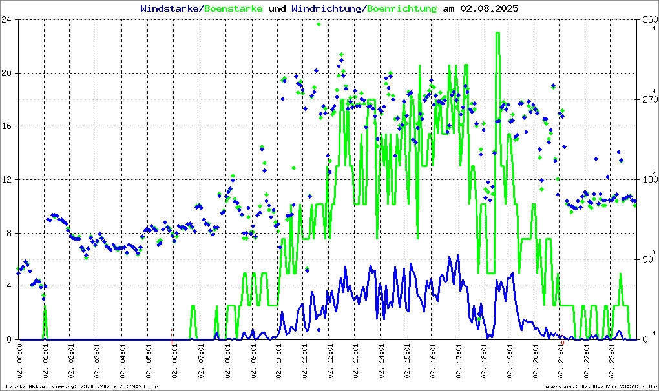Viewport: 659px width, 391px height.
Task: Click the time label '02. 06:01'
Action: (x=174, y=361)
